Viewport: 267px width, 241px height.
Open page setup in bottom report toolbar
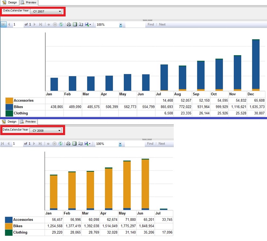80,144
